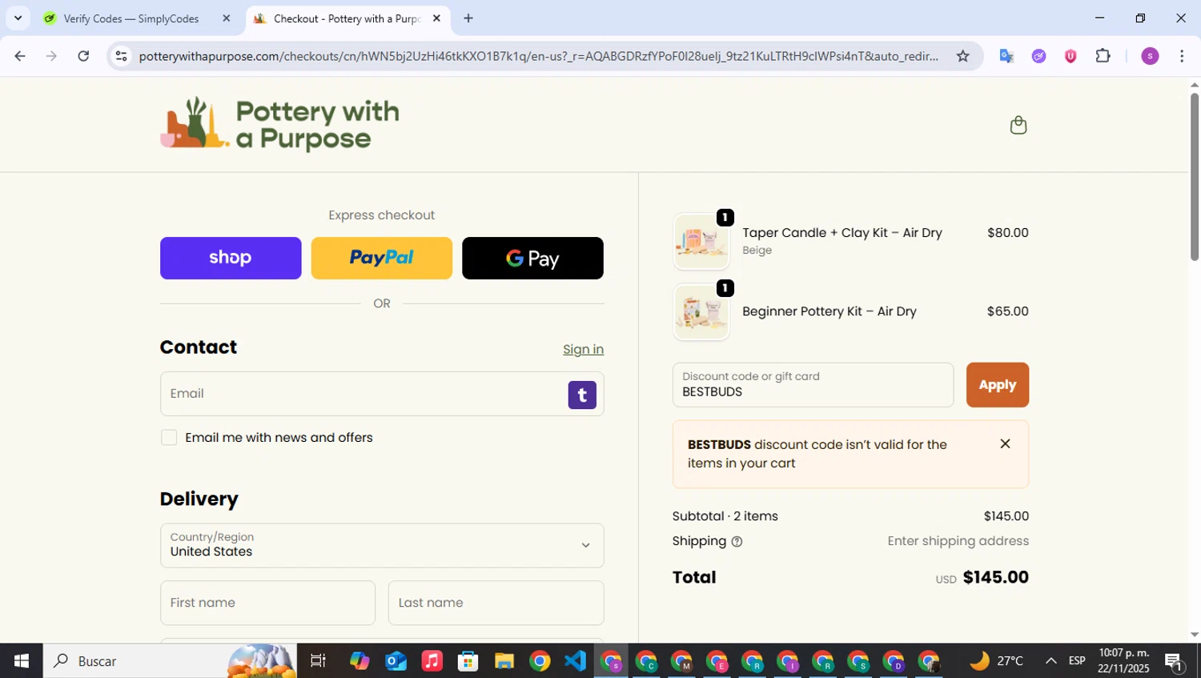Click the Beginner Pottery Kit thumbnail
1201x678 pixels.
point(701,312)
